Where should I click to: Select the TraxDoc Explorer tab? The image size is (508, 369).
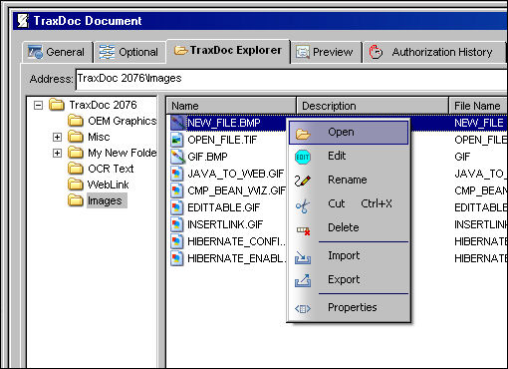click(228, 50)
